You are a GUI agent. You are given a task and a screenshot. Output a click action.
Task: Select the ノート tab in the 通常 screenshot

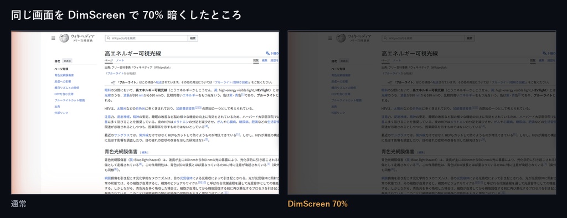click(120, 60)
